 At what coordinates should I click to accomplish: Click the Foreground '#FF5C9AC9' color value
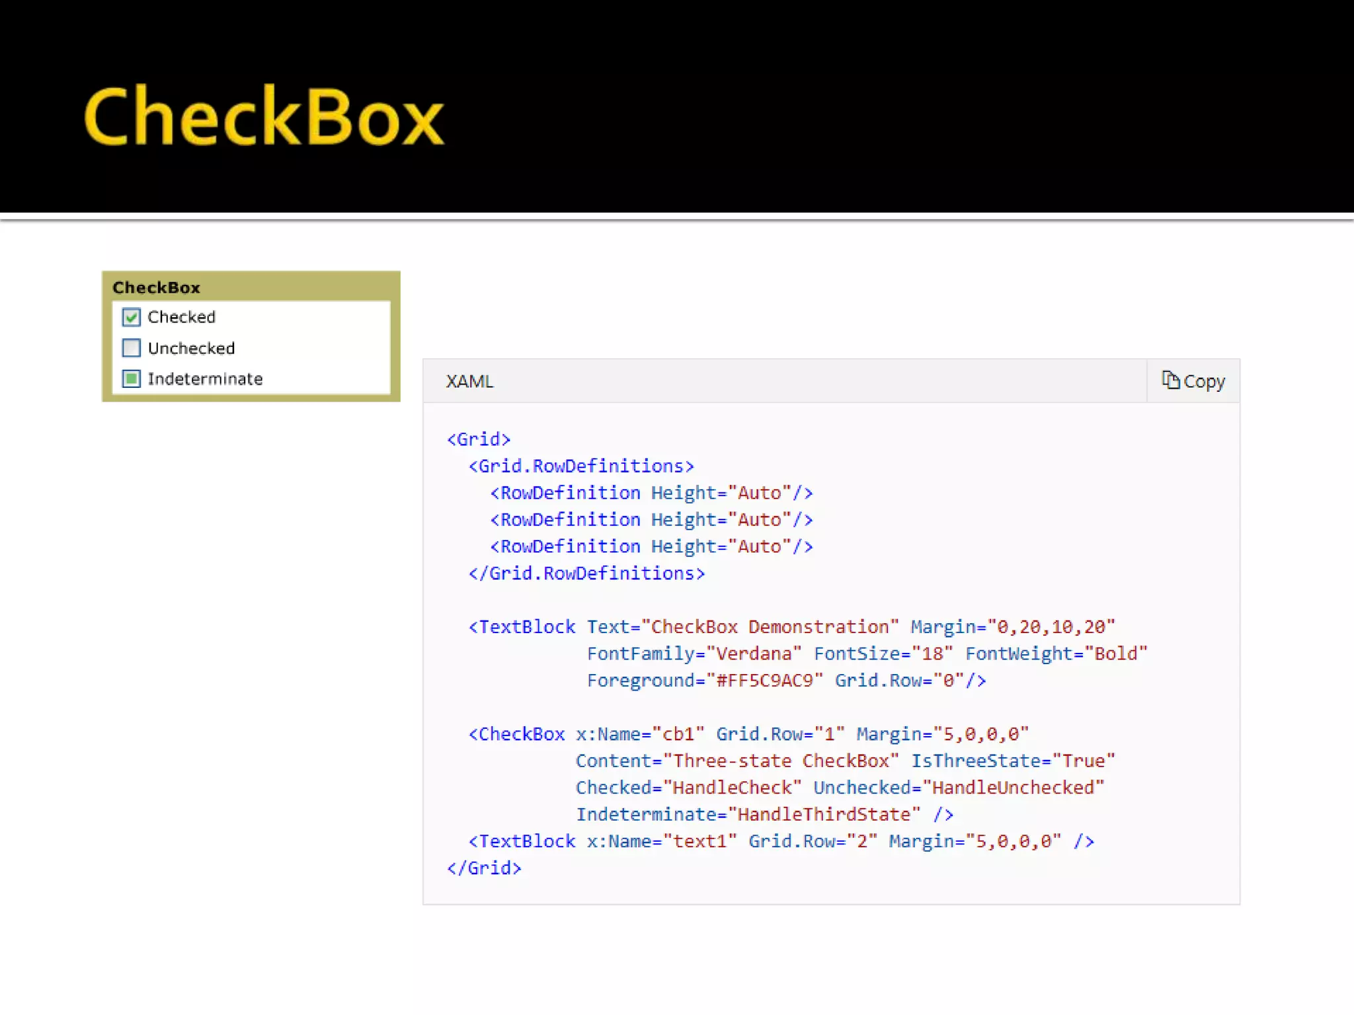(x=765, y=681)
